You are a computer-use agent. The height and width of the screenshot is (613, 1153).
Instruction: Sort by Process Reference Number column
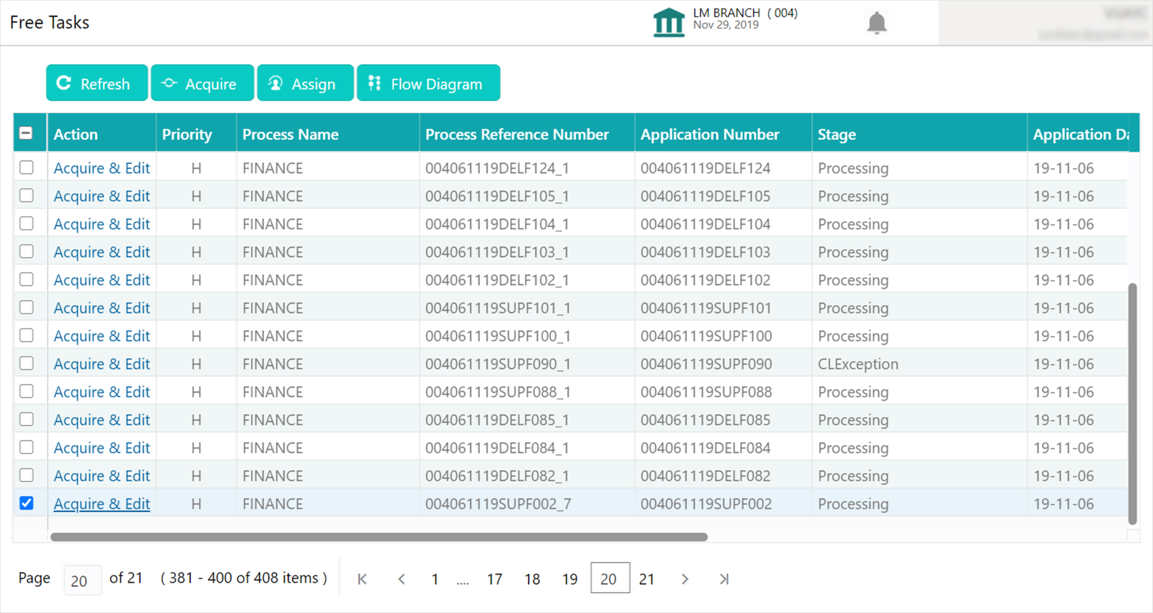(x=516, y=134)
